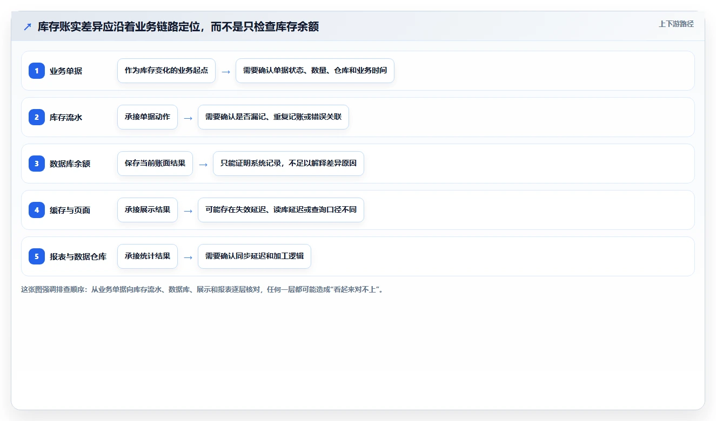The width and height of the screenshot is (716, 421).
Task: Click the 作为库存变化的业务起点 box
Action: [x=166, y=71]
